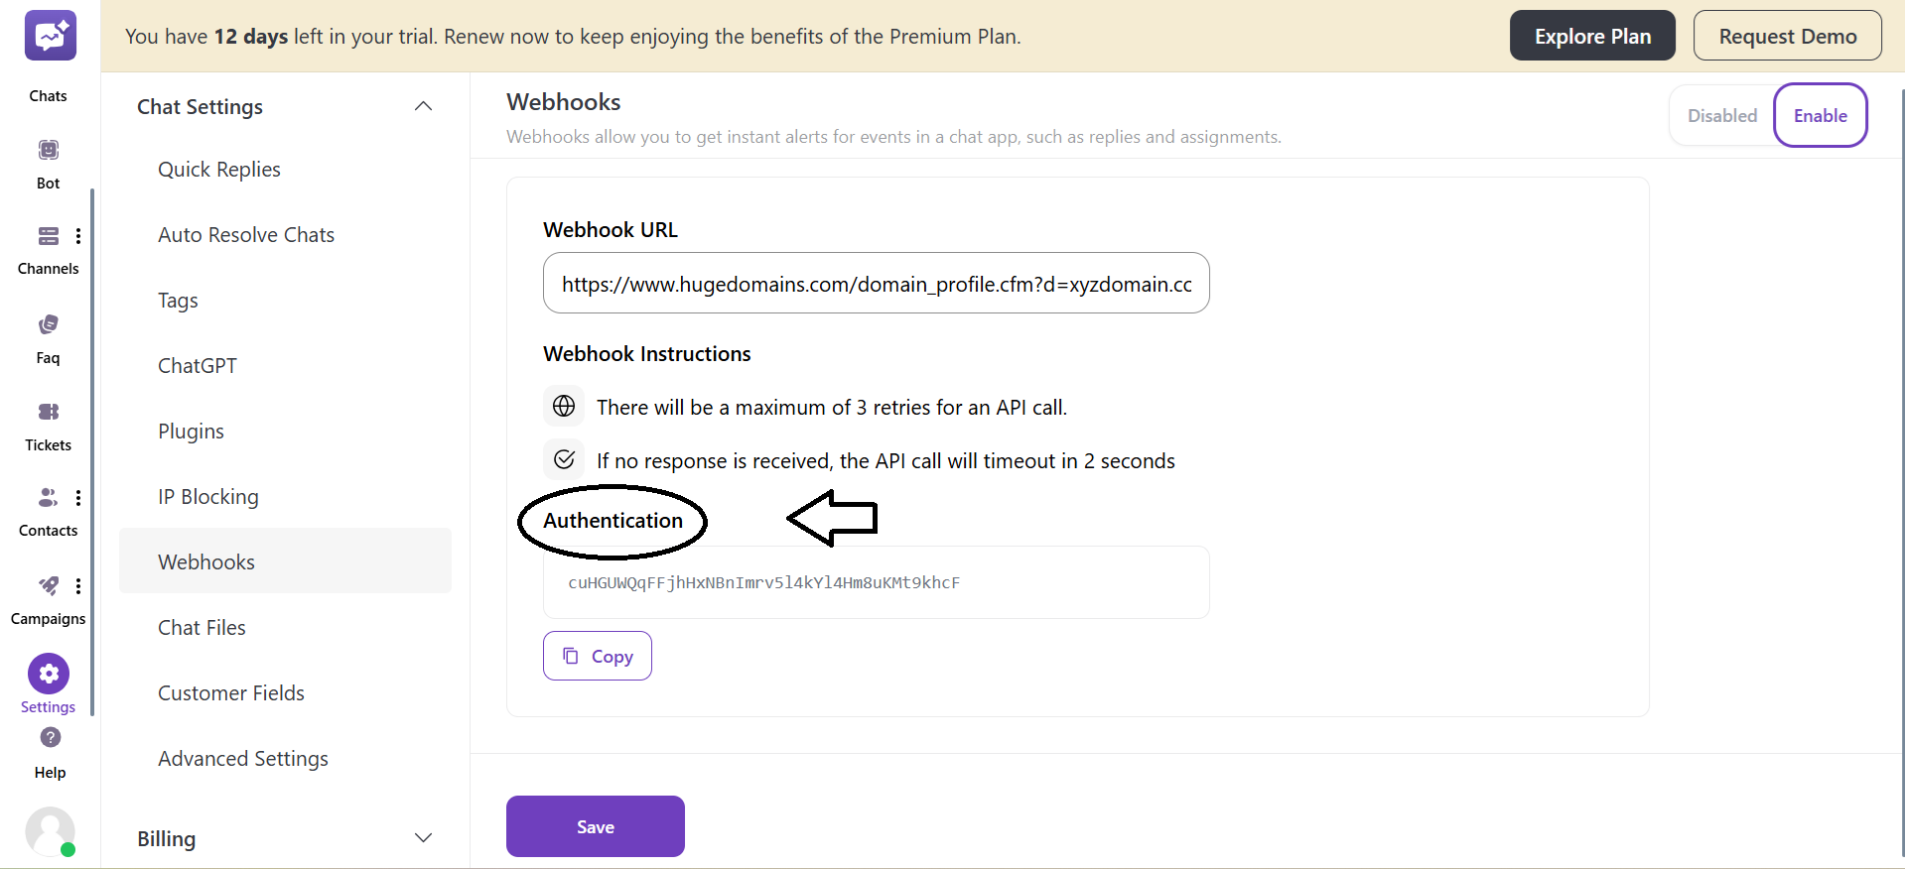Select the Bot icon in sidebar
The width and height of the screenshot is (1905, 869).
pyautogui.click(x=47, y=149)
